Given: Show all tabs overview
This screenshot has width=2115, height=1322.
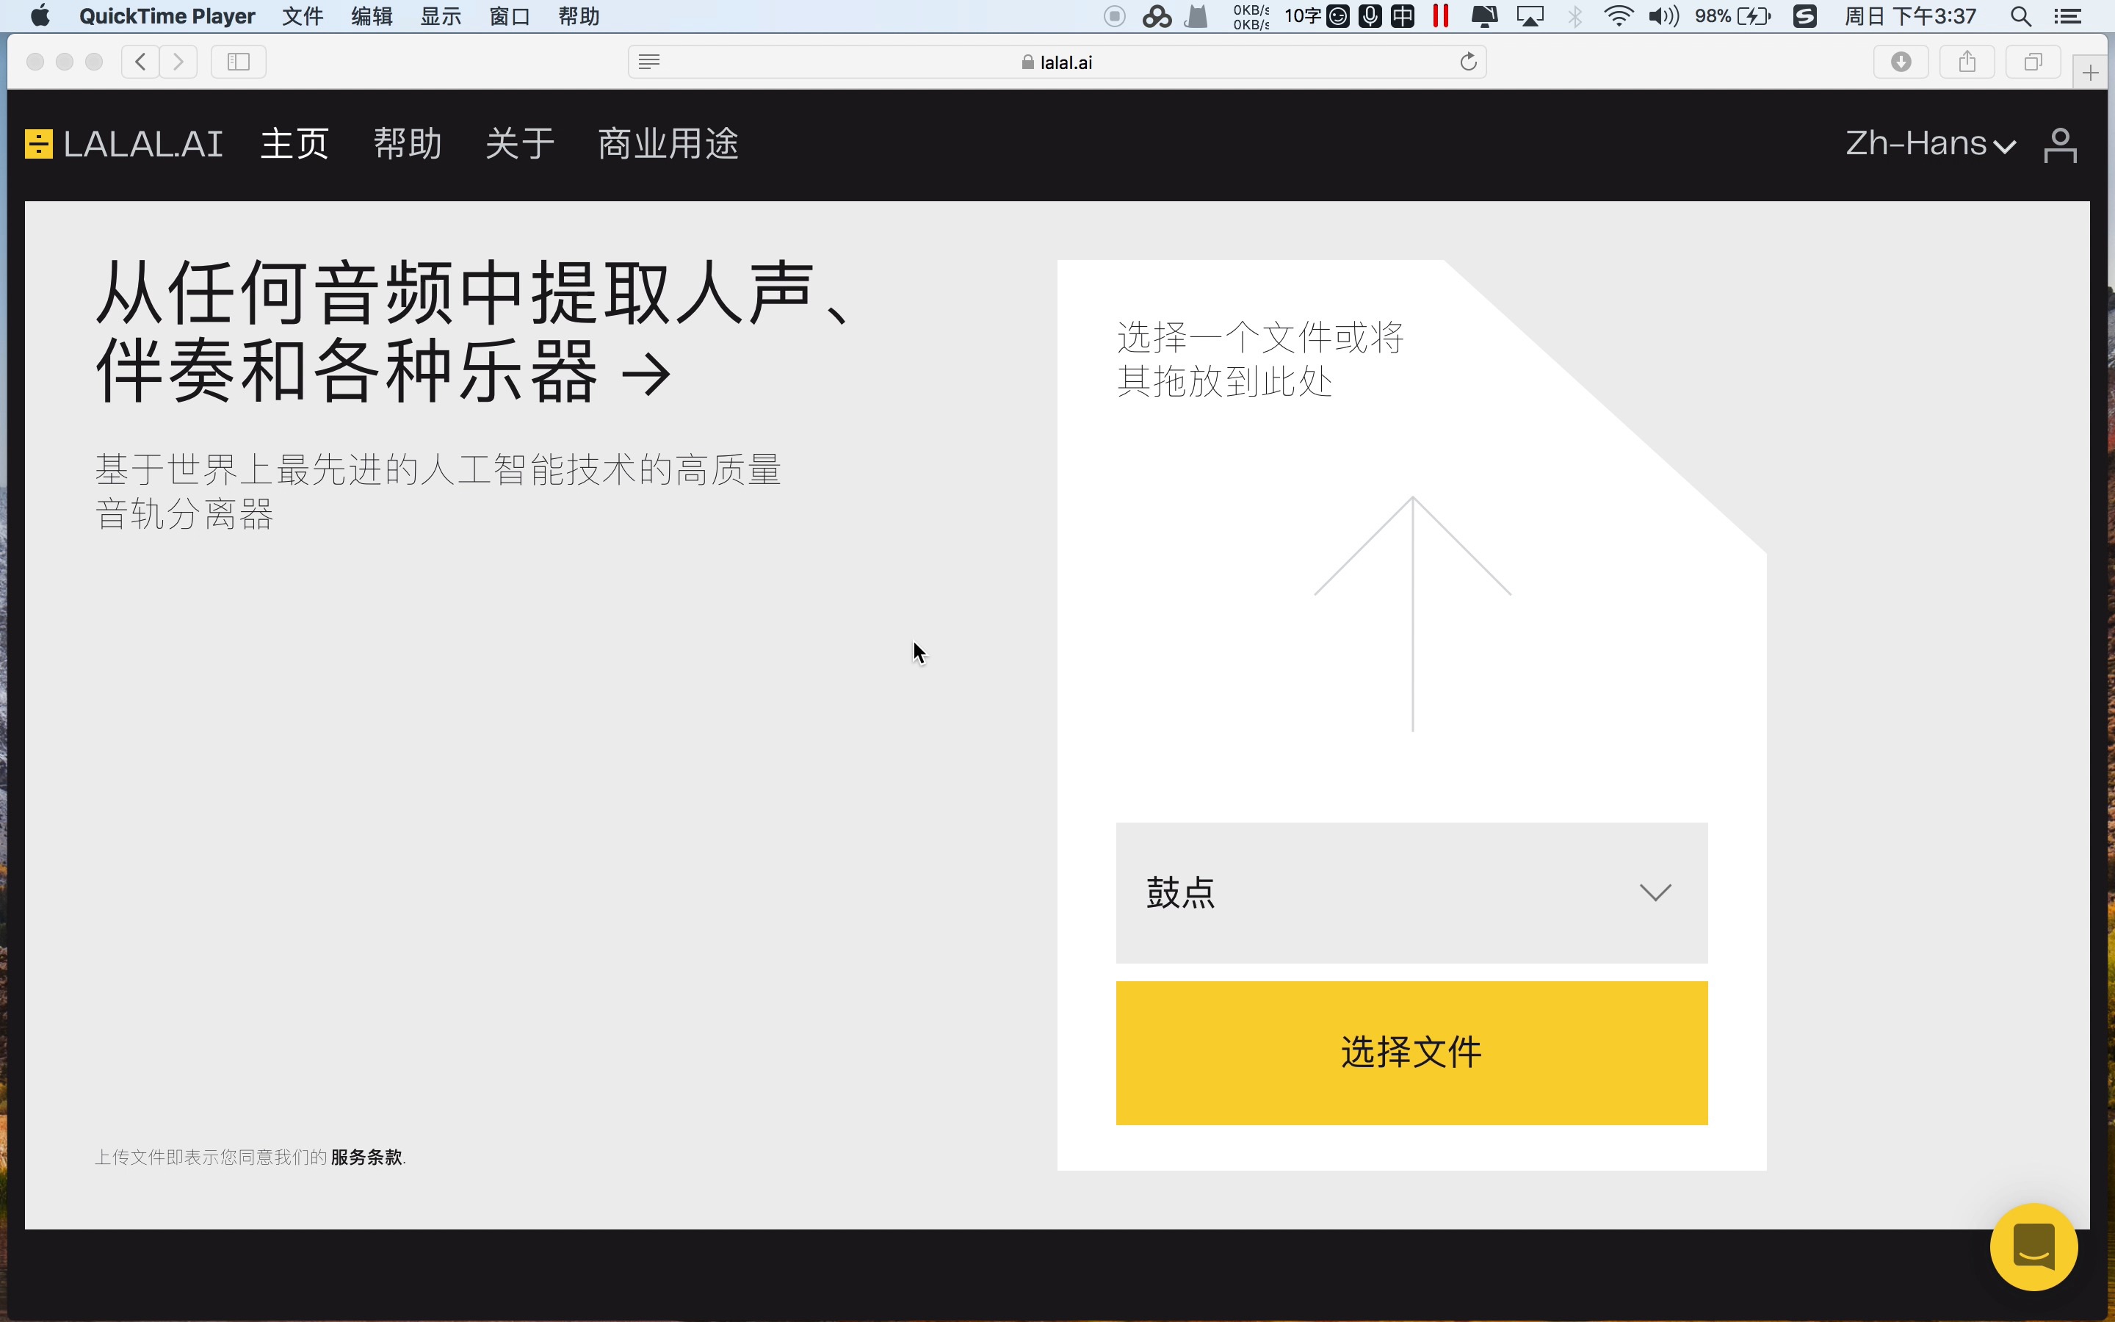Looking at the screenshot, I should [x=2033, y=61].
